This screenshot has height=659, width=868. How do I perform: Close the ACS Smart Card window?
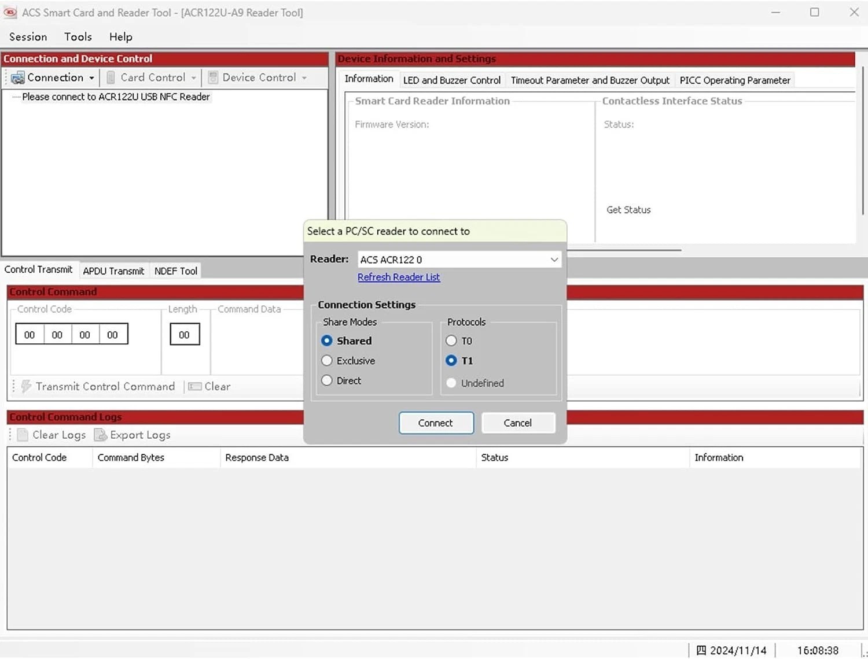coord(854,12)
